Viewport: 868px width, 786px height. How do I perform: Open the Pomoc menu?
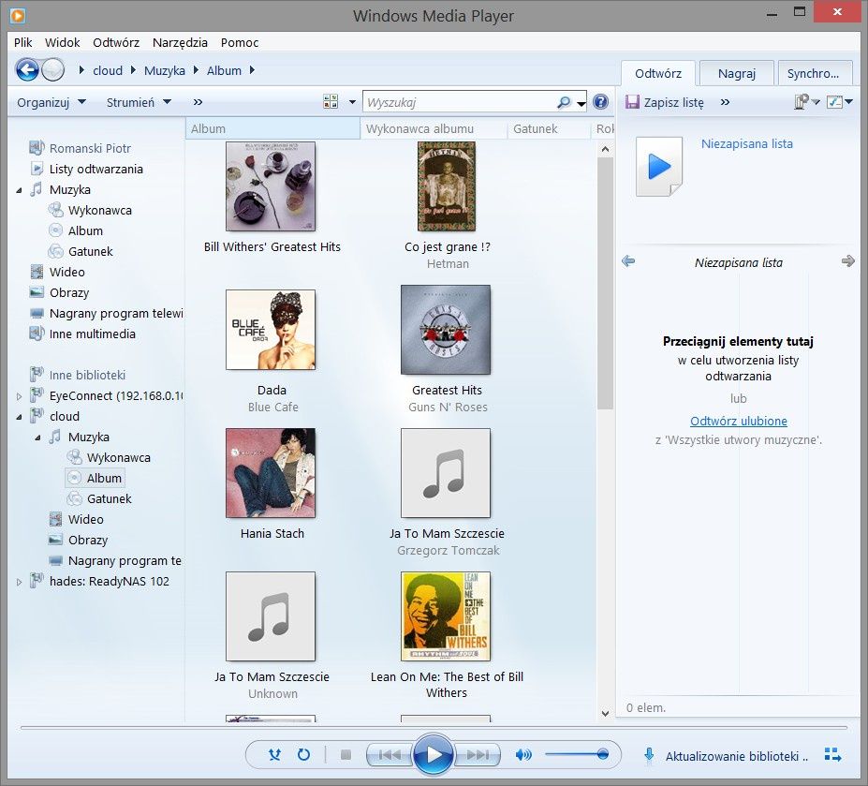click(x=239, y=43)
